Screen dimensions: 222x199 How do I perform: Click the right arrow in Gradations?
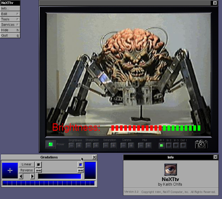32,176
